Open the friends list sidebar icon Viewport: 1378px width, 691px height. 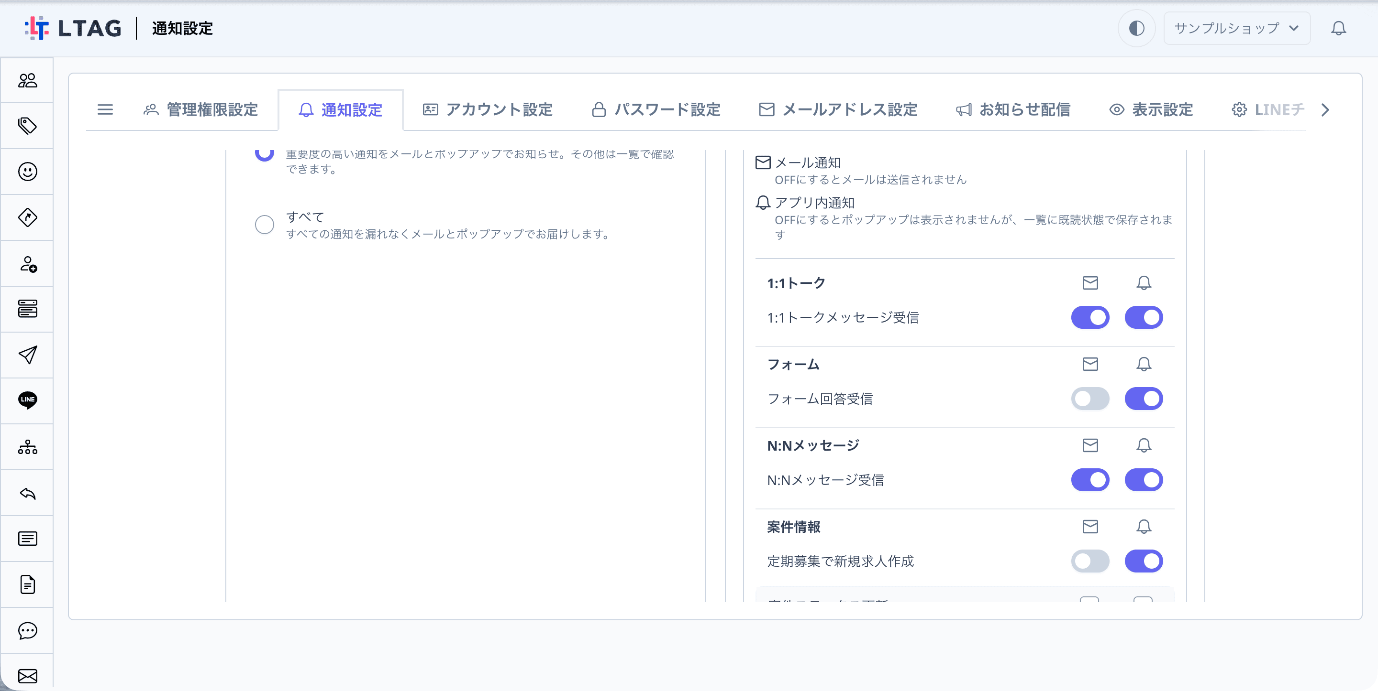tap(27, 80)
